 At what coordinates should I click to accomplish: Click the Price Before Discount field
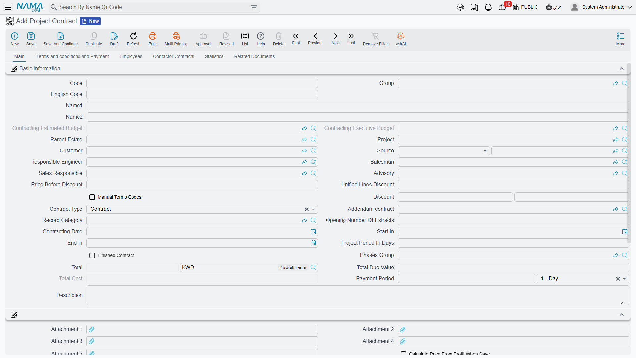(x=202, y=185)
